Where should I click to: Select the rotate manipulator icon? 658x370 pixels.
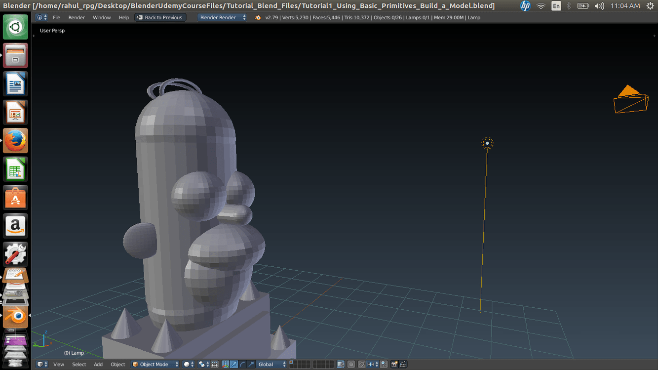[x=242, y=364]
